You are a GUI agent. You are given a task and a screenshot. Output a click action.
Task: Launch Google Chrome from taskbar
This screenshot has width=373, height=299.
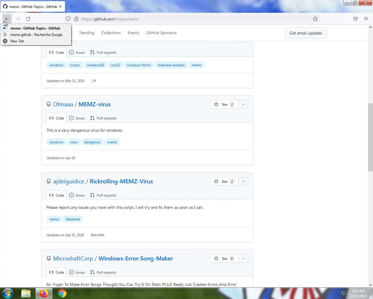click(62, 293)
